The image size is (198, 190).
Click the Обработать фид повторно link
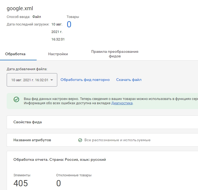(85, 80)
